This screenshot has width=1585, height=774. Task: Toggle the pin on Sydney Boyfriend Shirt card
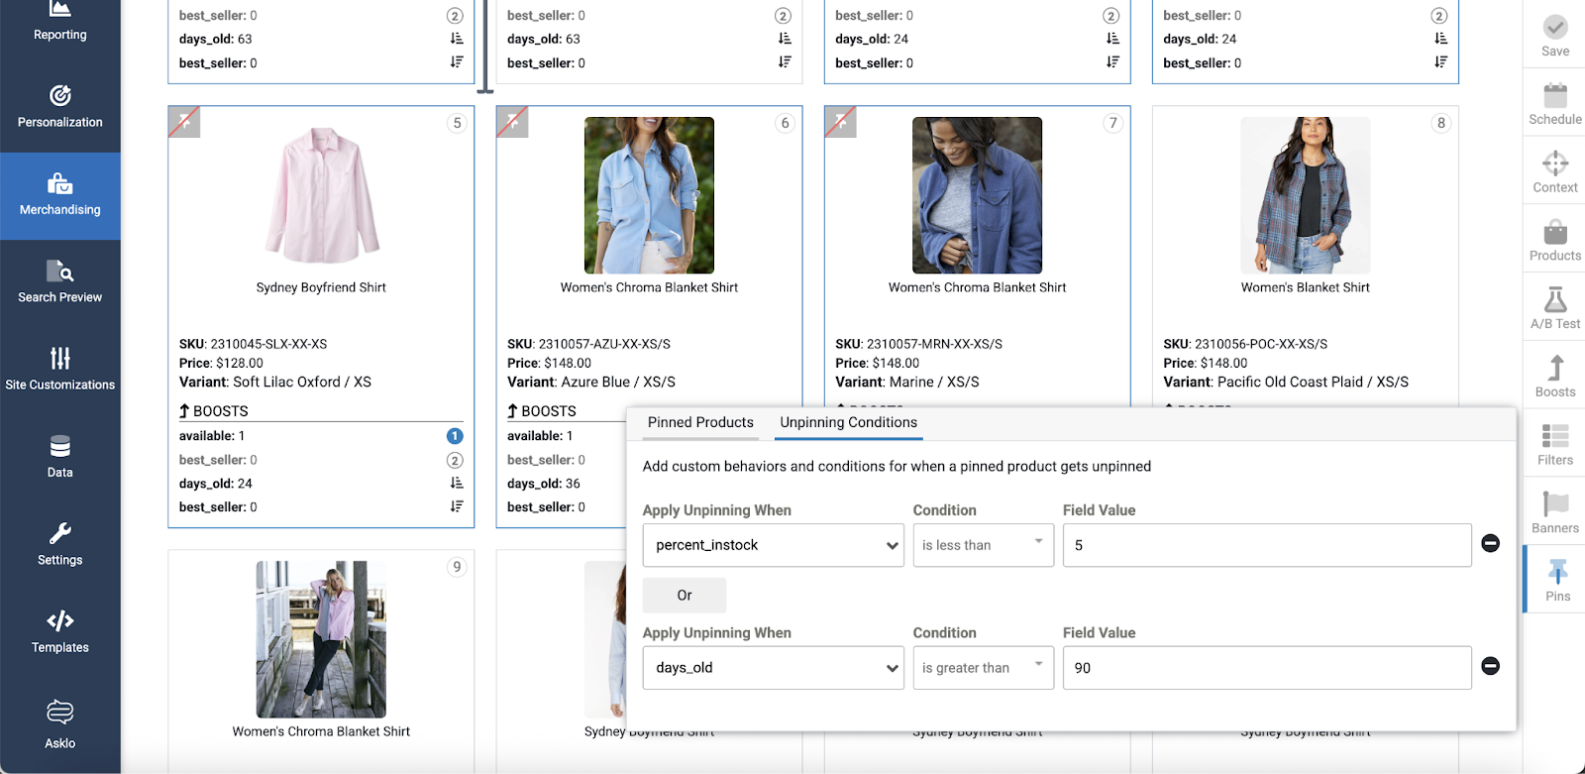pos(184,122)
